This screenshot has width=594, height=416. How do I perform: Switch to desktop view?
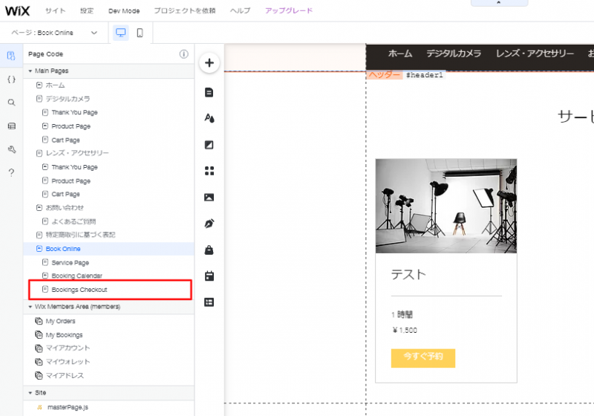120,33
